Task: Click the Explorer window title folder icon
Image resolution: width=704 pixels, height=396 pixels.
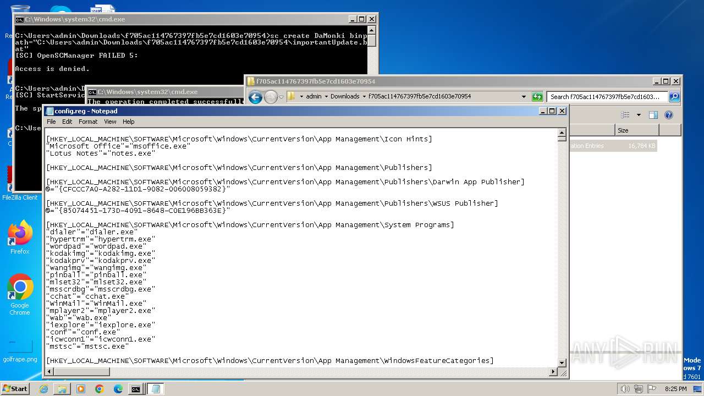Action: click(251, 81)
